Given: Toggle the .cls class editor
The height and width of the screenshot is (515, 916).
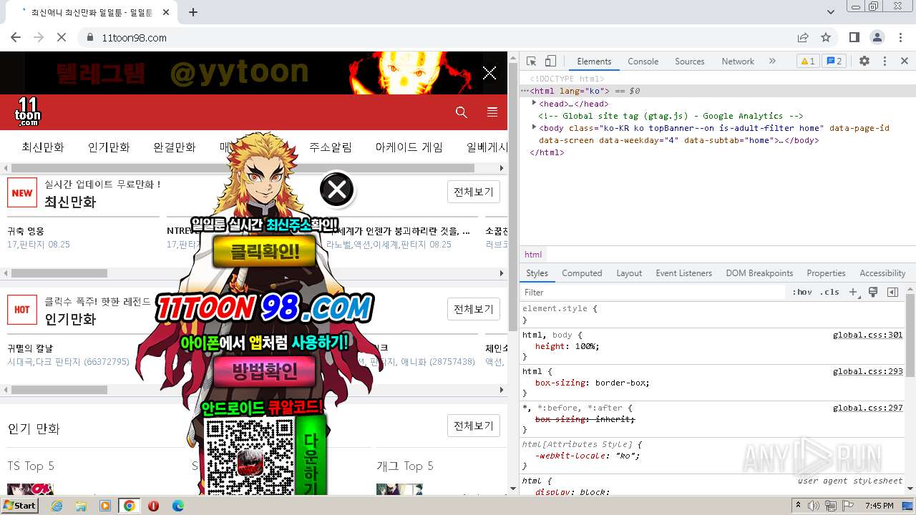Looking at the screenshot, I should pos(829,292).
